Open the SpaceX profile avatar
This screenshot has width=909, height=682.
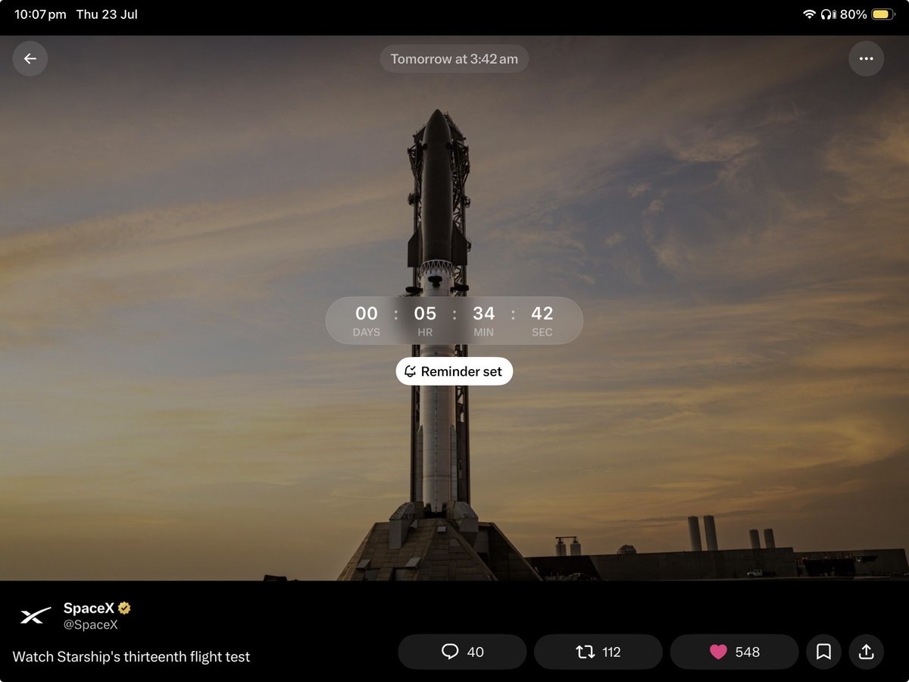[x=36, y=616]
